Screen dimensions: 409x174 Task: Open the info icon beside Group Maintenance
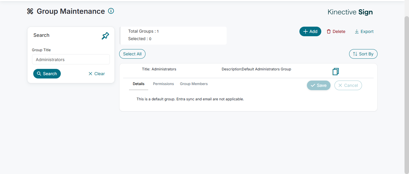pos(111,11)
